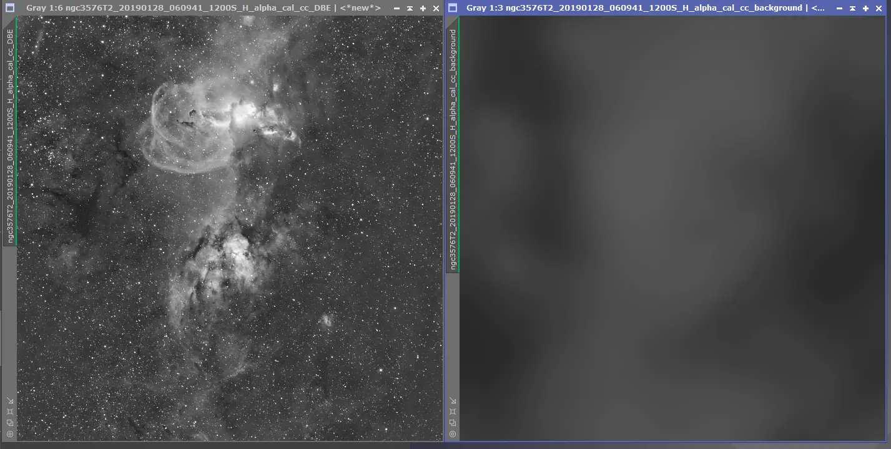Image resolution: width=891 pixels, height=449 pixels.
Task: Click the concentric-circles icon in DBE window
Action: click(x=10, y=434)
